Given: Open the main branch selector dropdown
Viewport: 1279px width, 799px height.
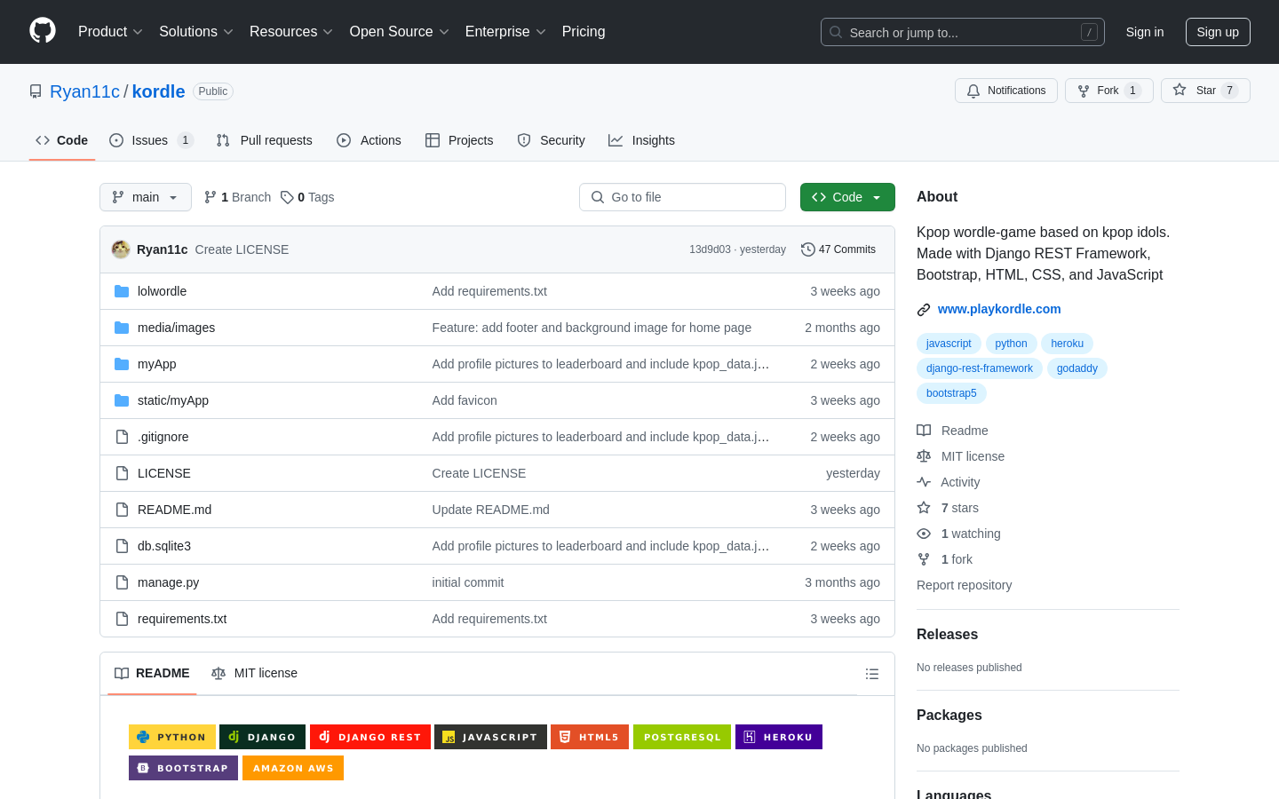Looking at the screenshot, I should click(146, 197).
